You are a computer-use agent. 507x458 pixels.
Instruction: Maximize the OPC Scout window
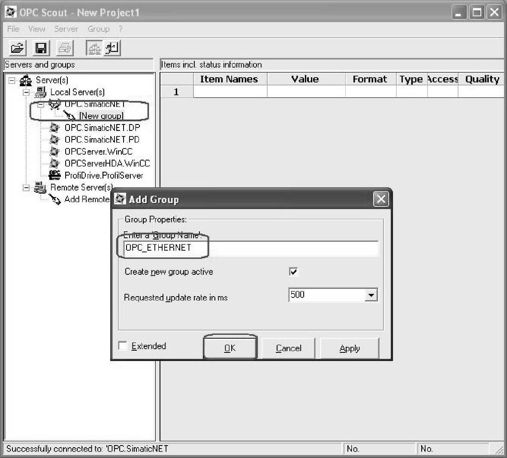click(477, 12)
